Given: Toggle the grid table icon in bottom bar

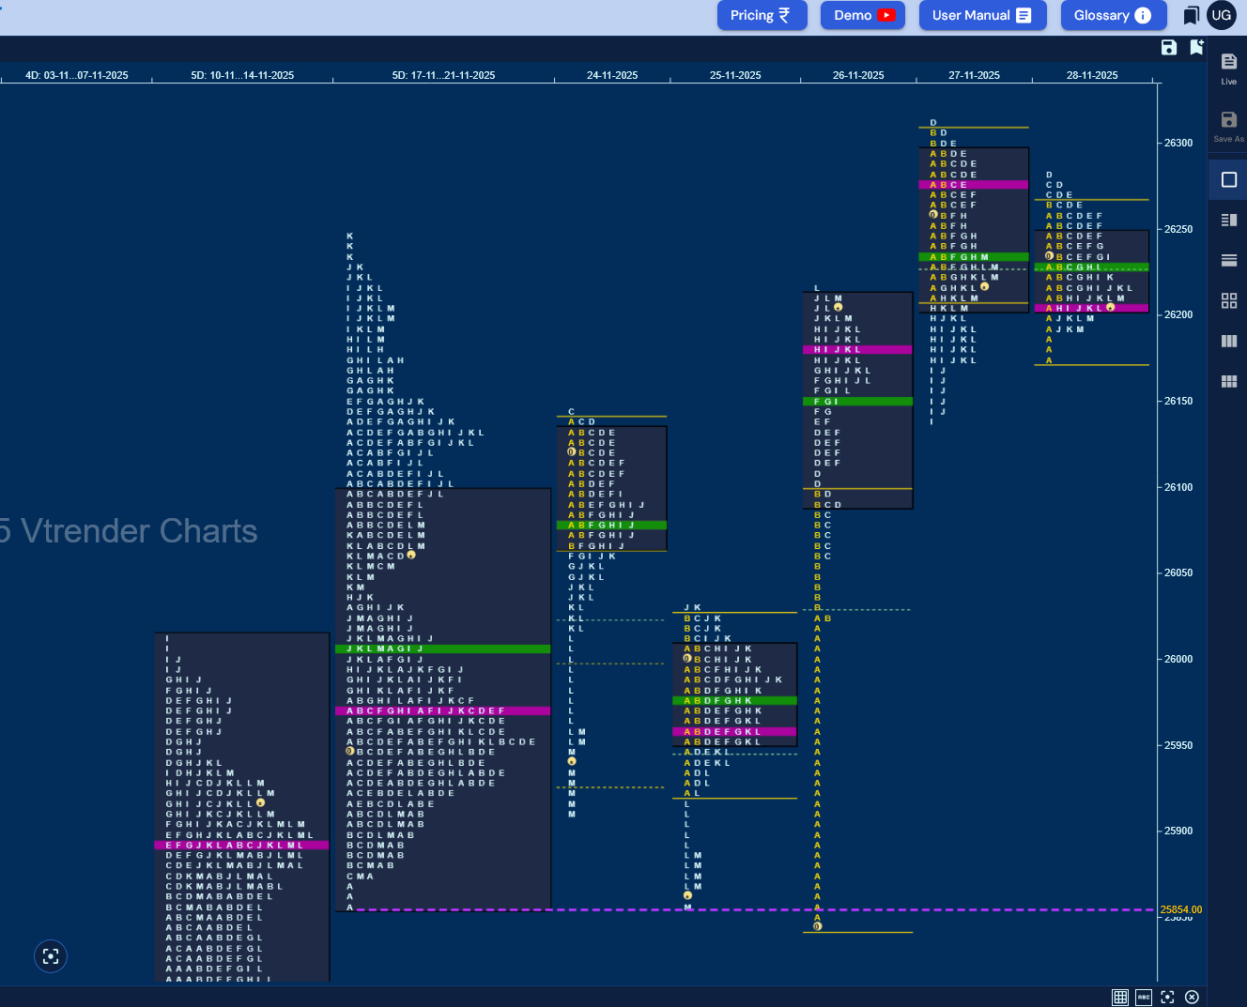Looking at the screenshot, I should pos(1120,997).
